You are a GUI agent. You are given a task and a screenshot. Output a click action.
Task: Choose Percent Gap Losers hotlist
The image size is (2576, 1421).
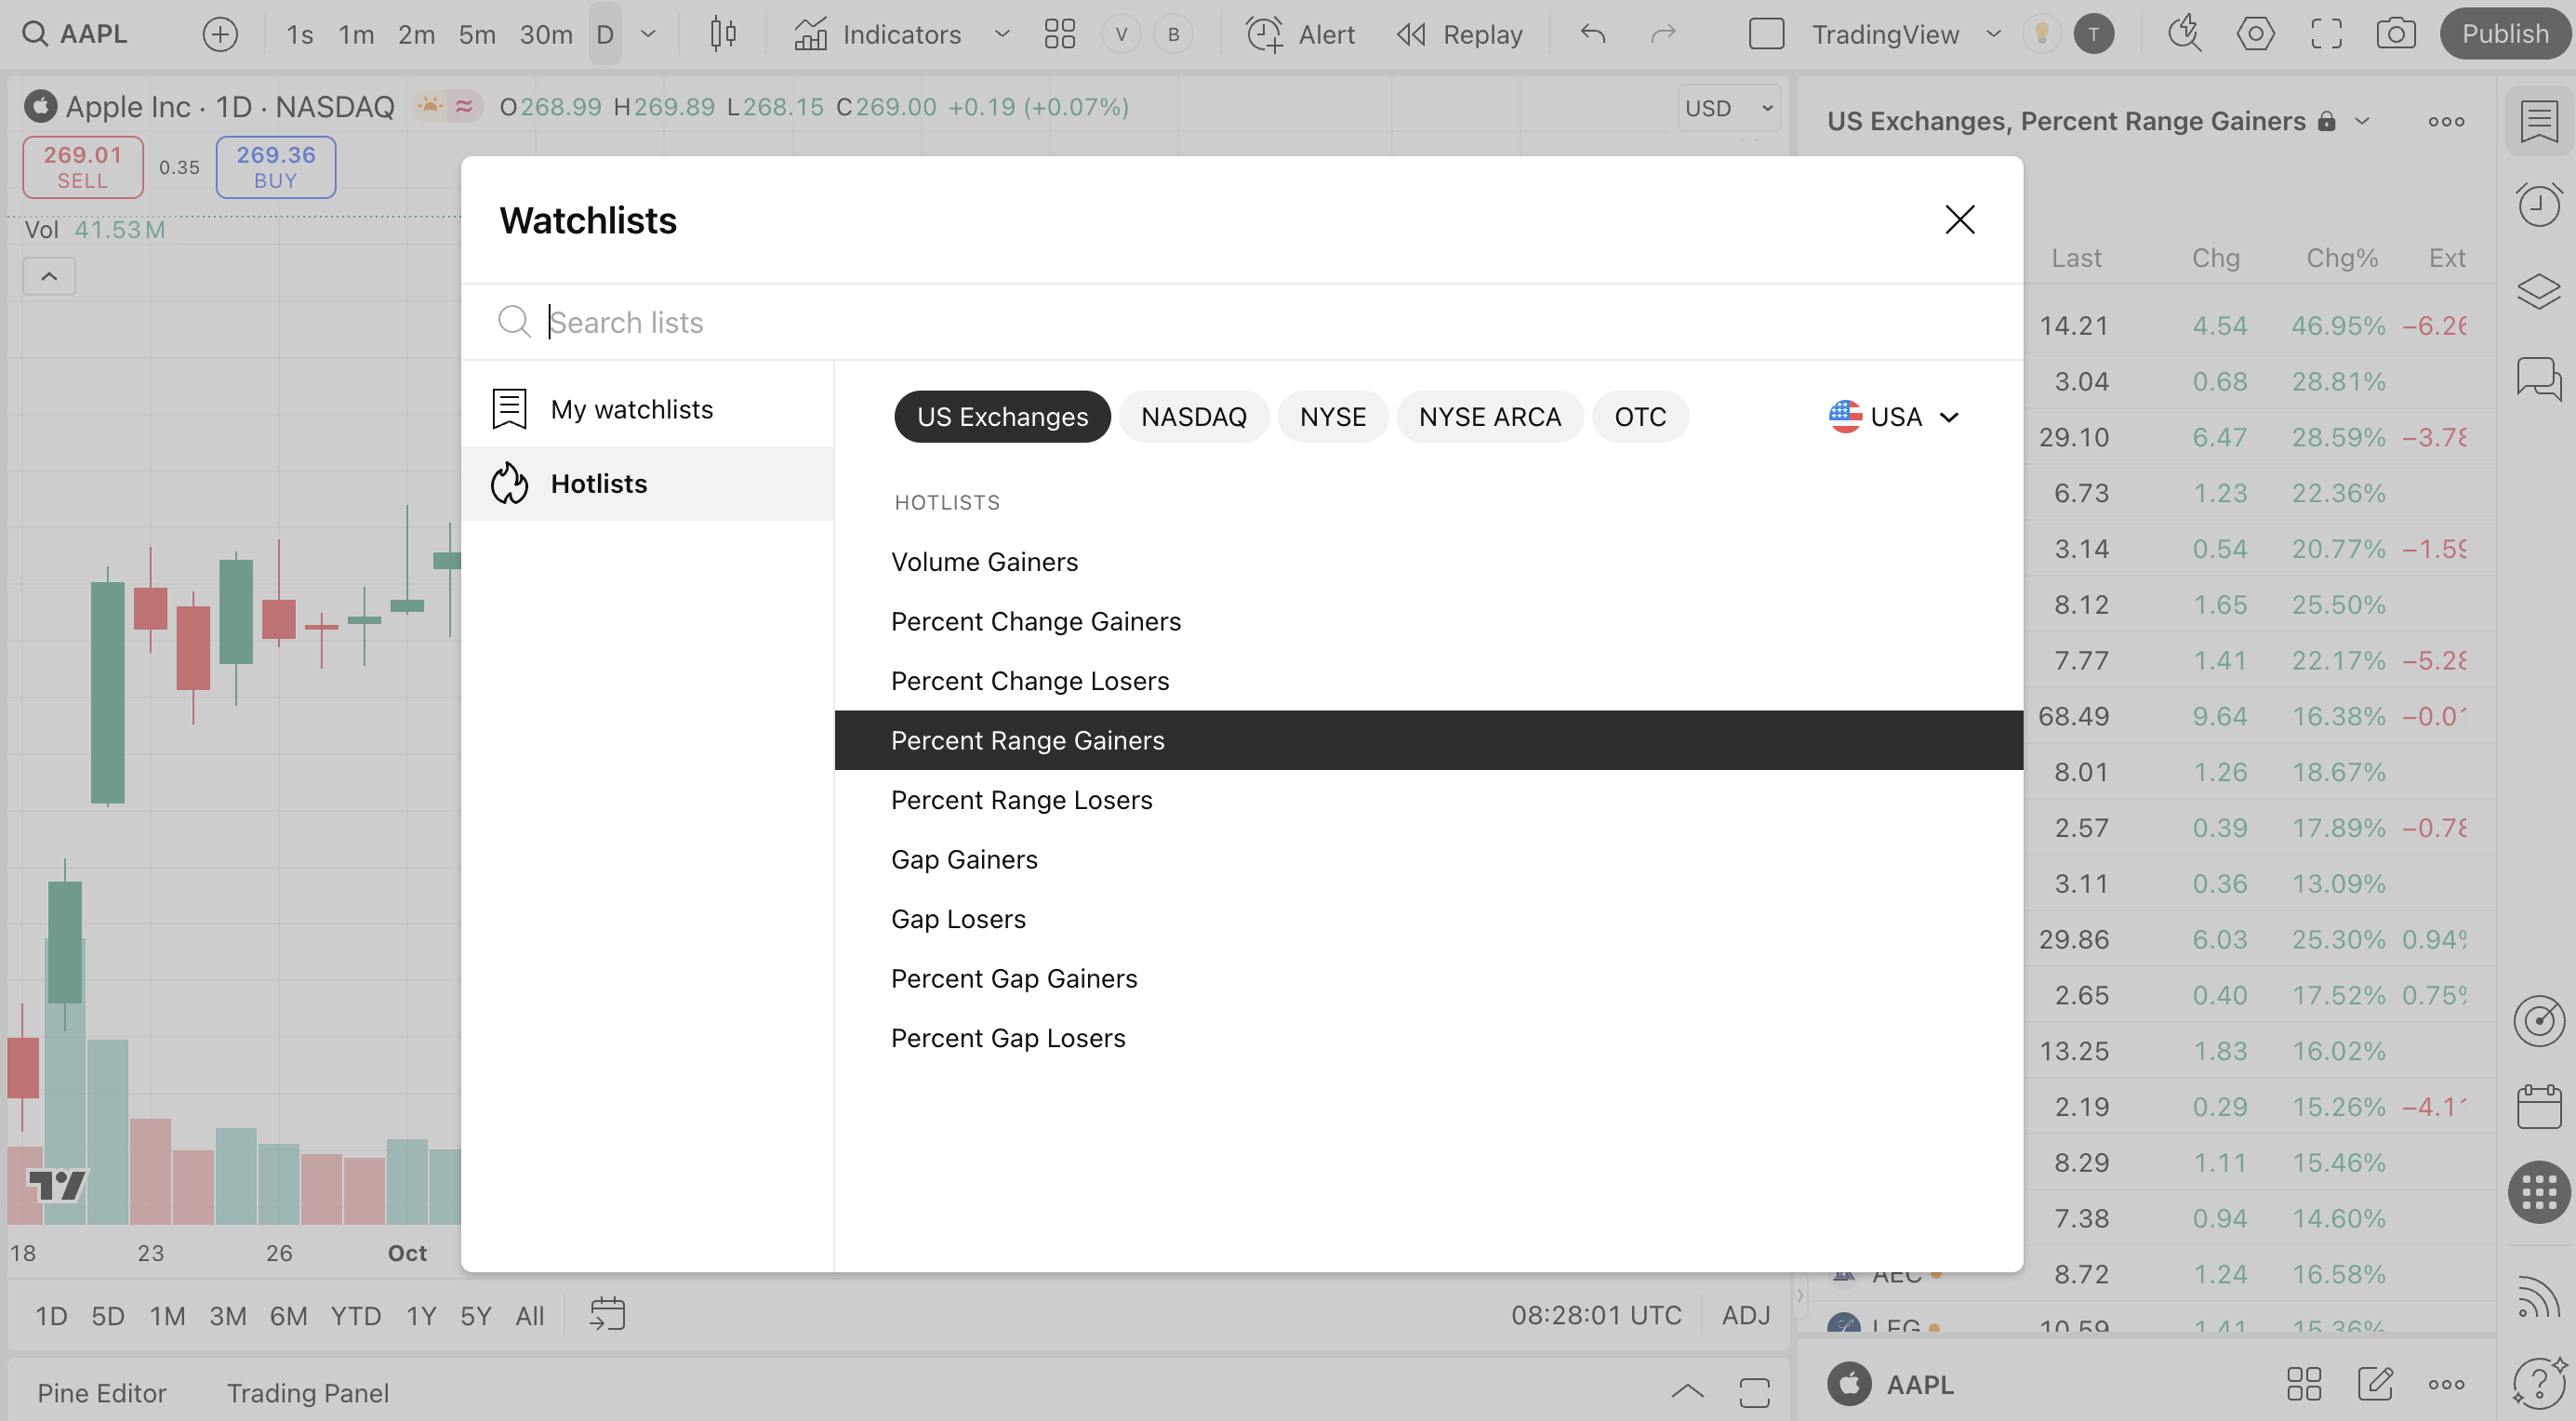point(1008,1038)
